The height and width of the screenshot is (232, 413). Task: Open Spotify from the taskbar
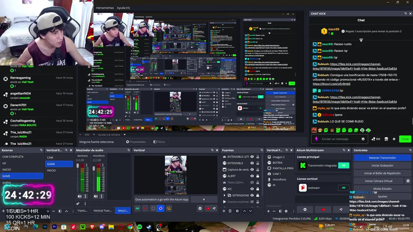click(139, 227)
